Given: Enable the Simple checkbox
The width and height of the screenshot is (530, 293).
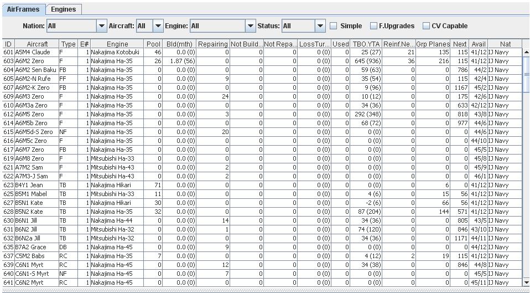Looking at the screenshot, I should (333, 25).
